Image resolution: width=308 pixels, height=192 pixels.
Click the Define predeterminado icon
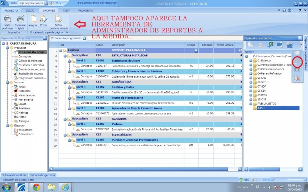tap(59, 19)
